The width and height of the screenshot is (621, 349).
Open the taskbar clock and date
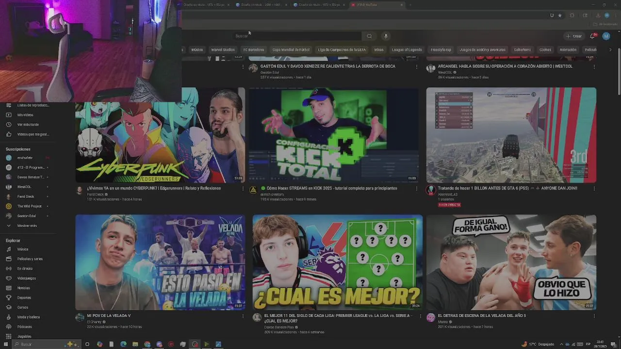600,344
